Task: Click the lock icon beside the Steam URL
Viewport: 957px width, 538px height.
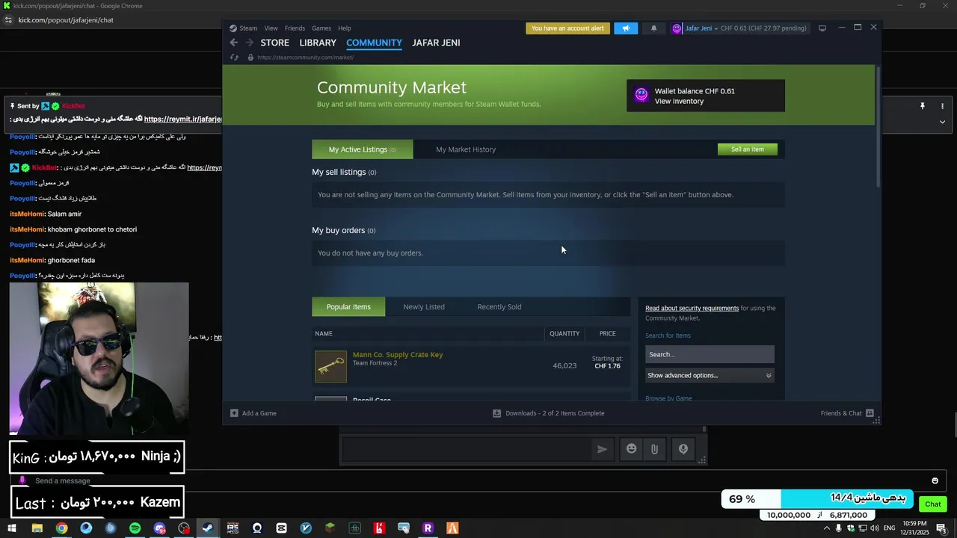Action: tap(250, 57)
